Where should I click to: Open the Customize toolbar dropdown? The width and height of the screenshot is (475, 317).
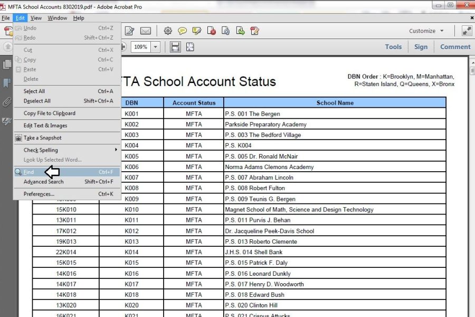click(426, 31)
